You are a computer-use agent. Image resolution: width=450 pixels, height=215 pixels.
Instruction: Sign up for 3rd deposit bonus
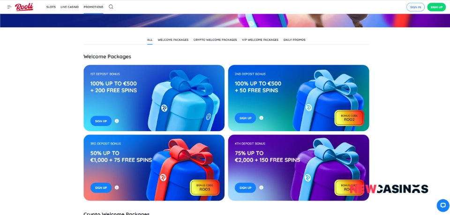[101, 188]
